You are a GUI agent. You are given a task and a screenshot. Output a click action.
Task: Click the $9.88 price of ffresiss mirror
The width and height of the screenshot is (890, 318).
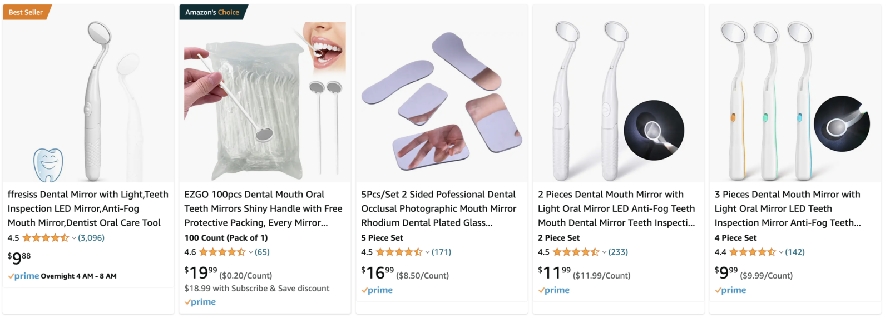[19, 258]
